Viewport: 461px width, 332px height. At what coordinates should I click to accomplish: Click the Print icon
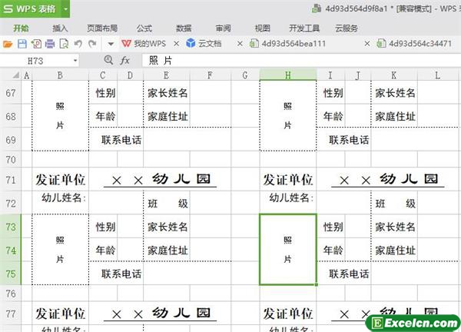pos(50,44)
